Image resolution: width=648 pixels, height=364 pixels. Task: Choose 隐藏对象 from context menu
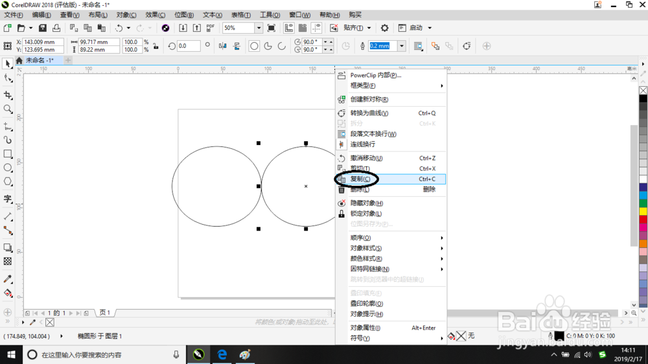click(x=391, y=203)
